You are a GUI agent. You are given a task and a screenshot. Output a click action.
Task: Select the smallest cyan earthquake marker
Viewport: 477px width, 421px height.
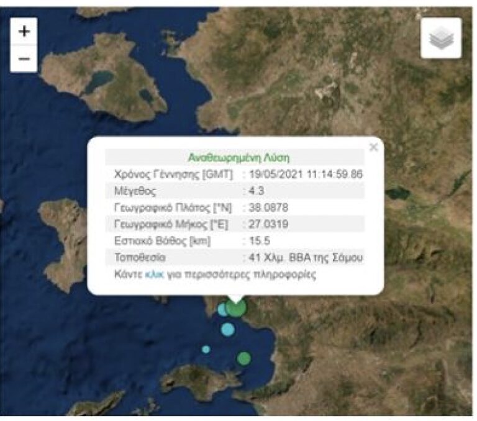(206, 349)
